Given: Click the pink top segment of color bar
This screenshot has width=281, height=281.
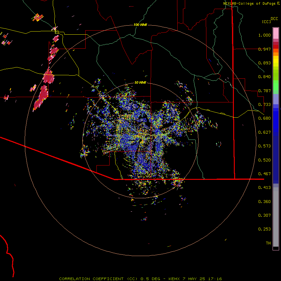Looking at the screenshot, I should point(276,33).
